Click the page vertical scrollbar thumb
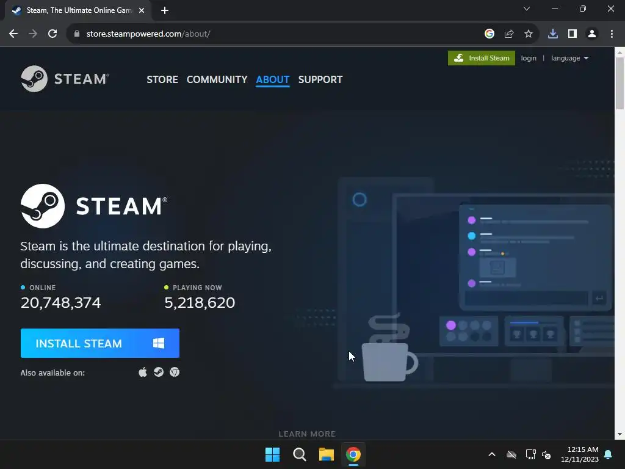Screen dimensions: 625x469 [x=620, y=83]
